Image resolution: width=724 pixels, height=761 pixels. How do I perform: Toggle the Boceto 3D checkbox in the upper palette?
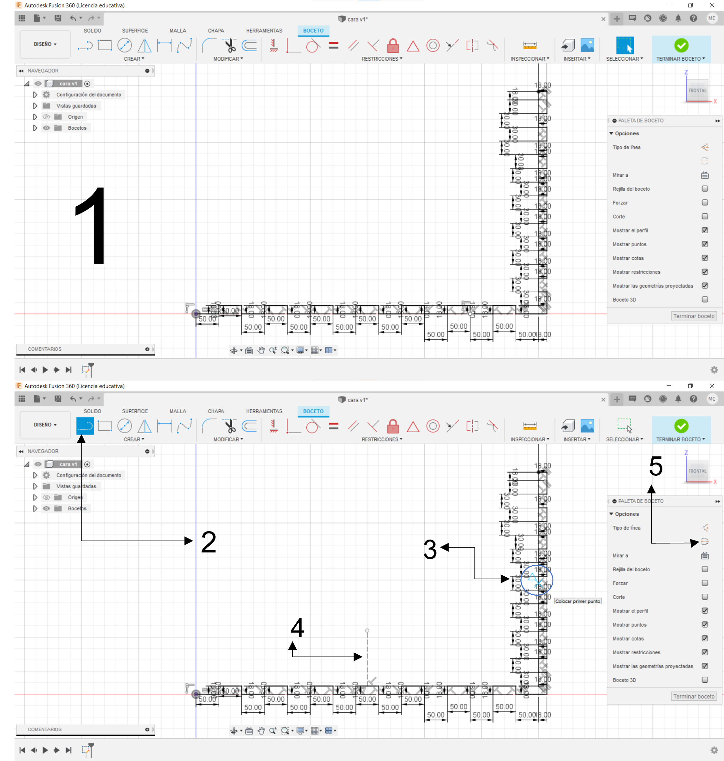click(x=705, y=299)
